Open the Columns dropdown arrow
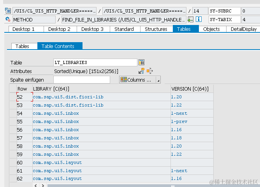 click(x=158, y=80)
